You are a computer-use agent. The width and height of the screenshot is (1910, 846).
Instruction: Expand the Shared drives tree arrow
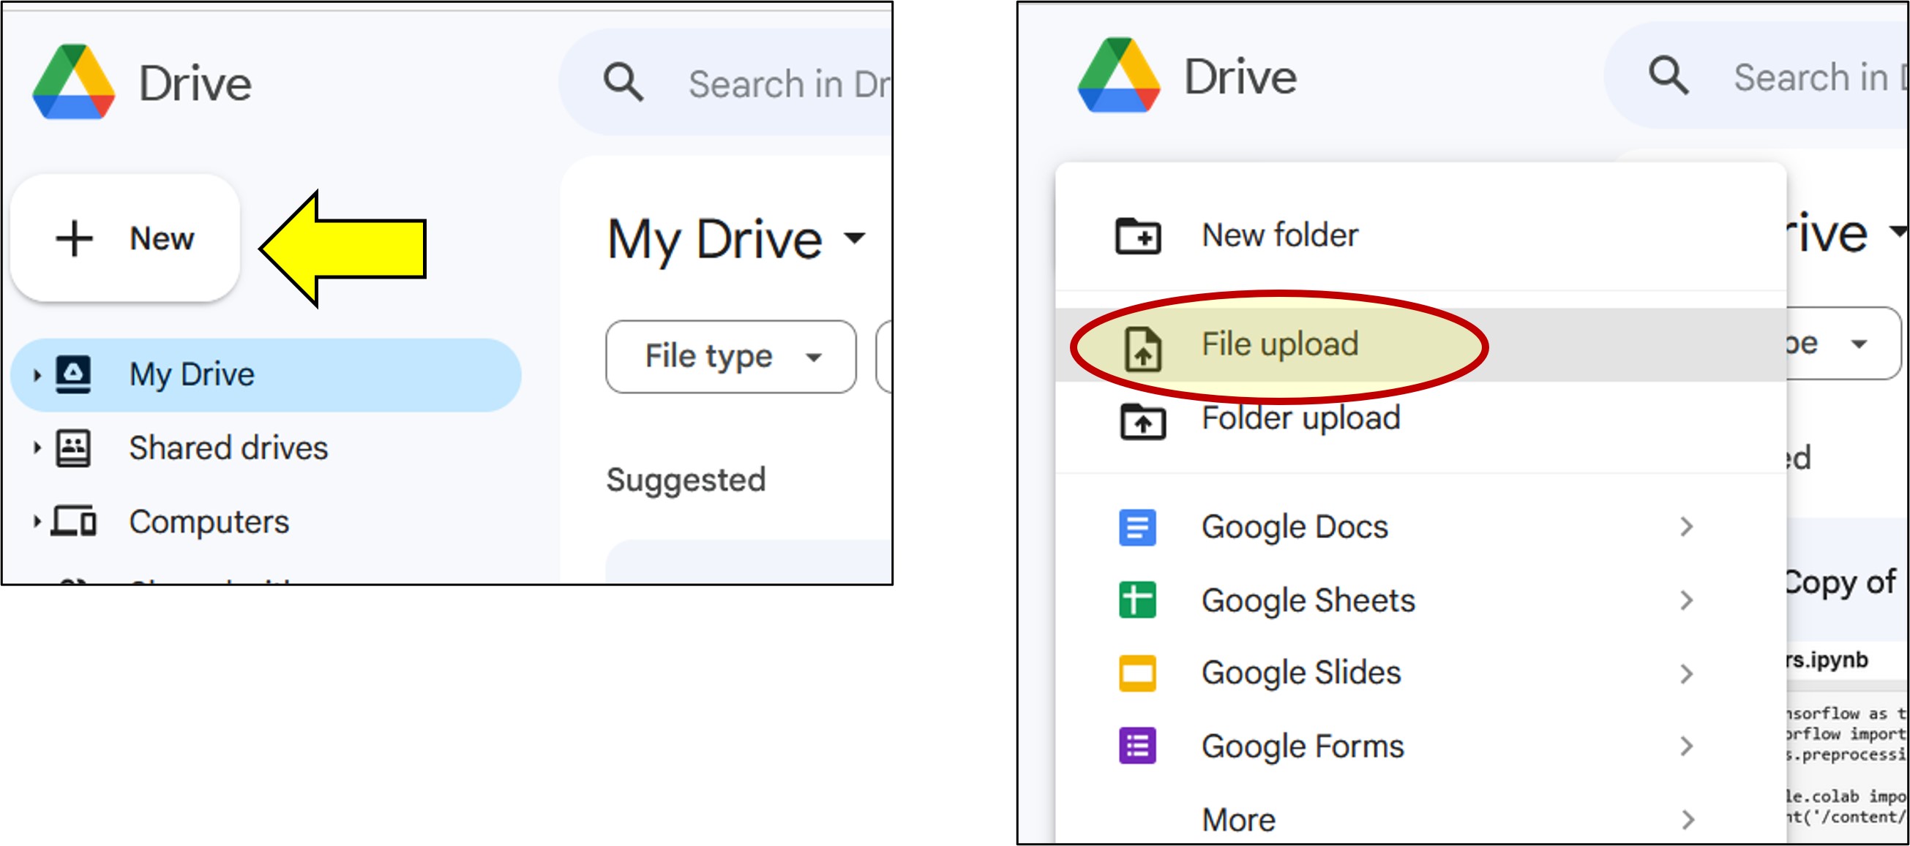click(x=37, y=447)
